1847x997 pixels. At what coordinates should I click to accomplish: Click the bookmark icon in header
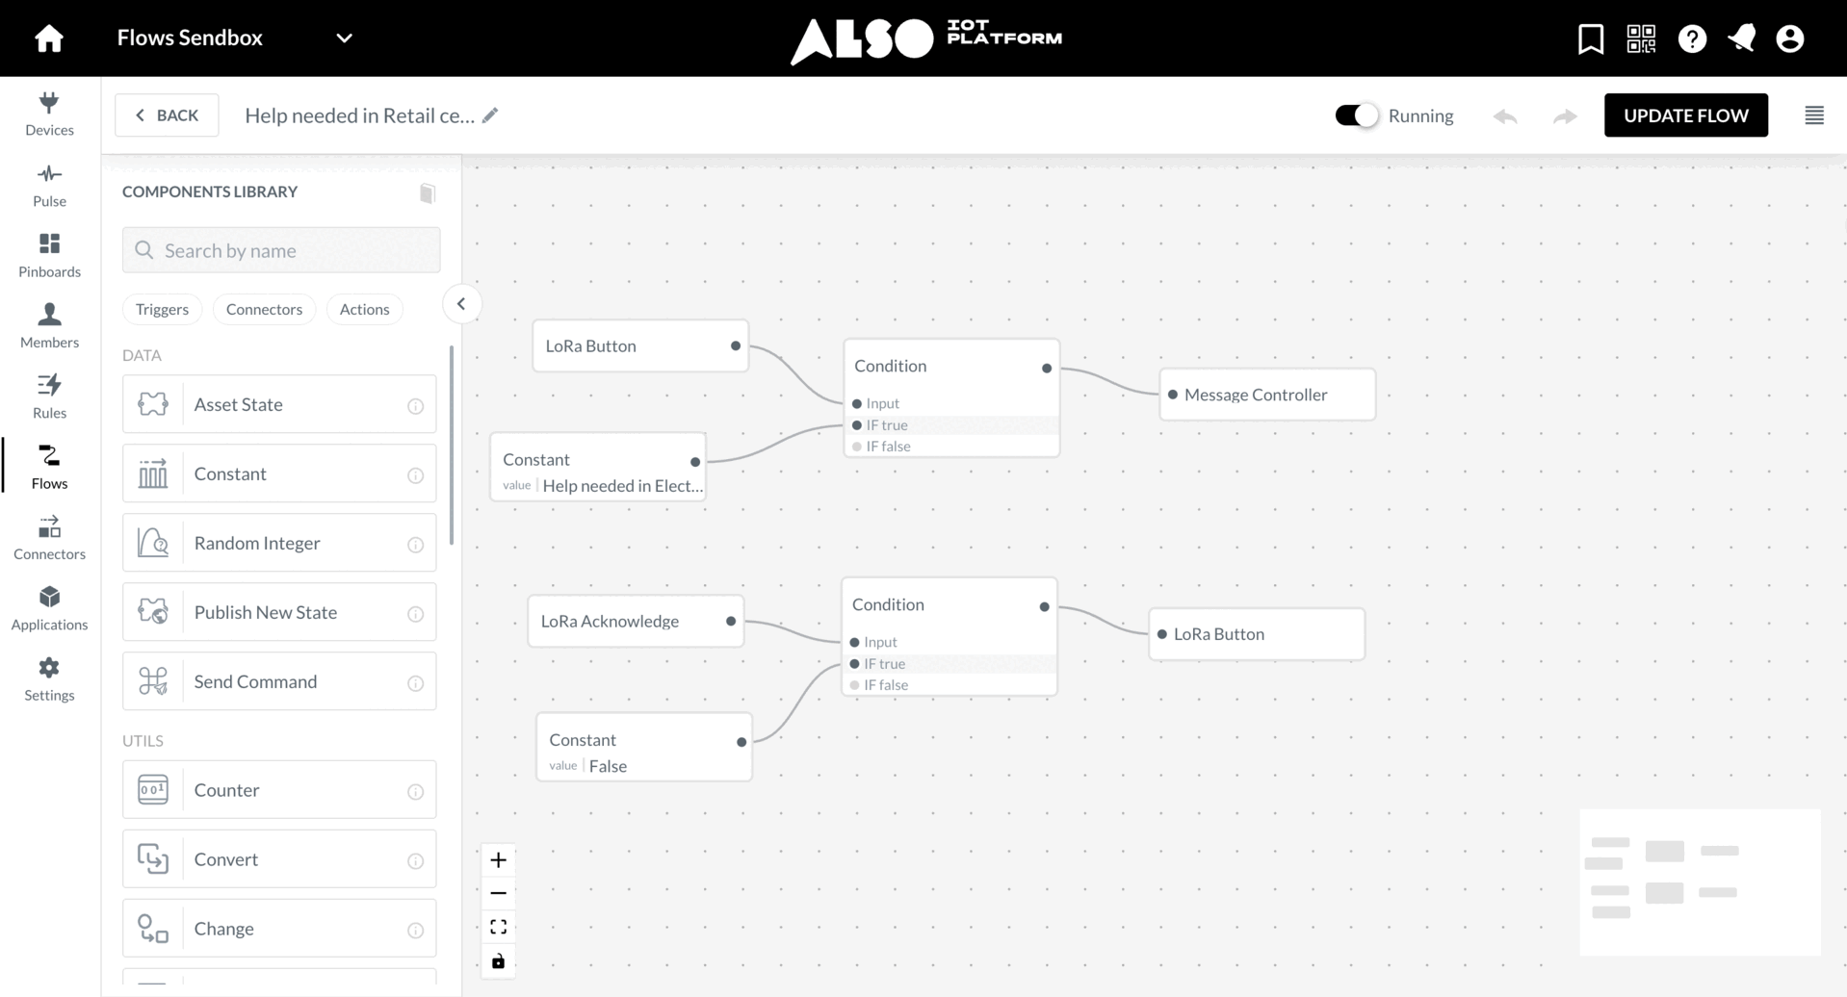coord(1590,38)
